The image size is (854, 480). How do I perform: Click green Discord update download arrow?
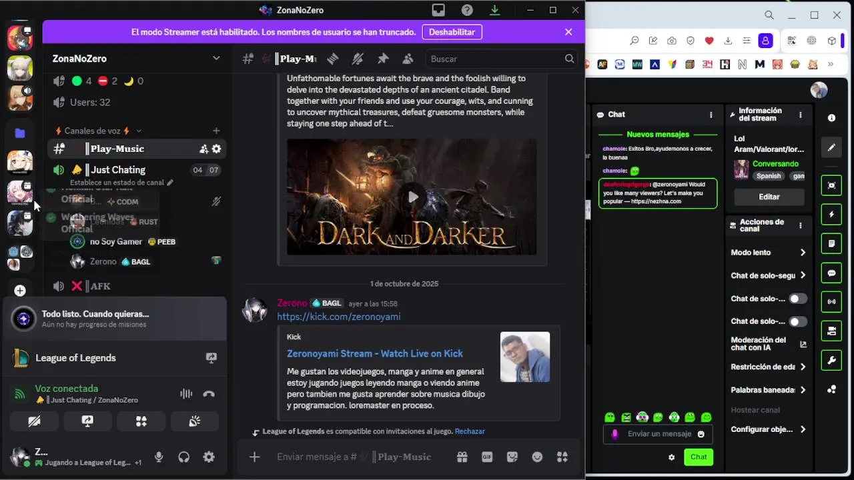(x=494, y=10)
